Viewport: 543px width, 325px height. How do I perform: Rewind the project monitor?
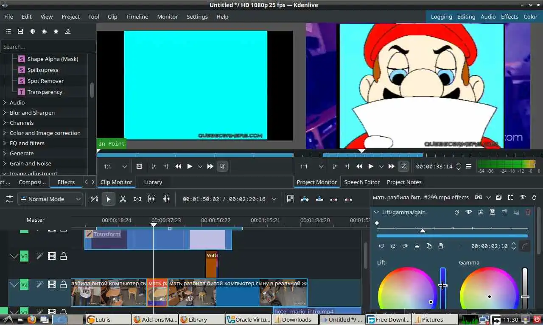point(359,166)
